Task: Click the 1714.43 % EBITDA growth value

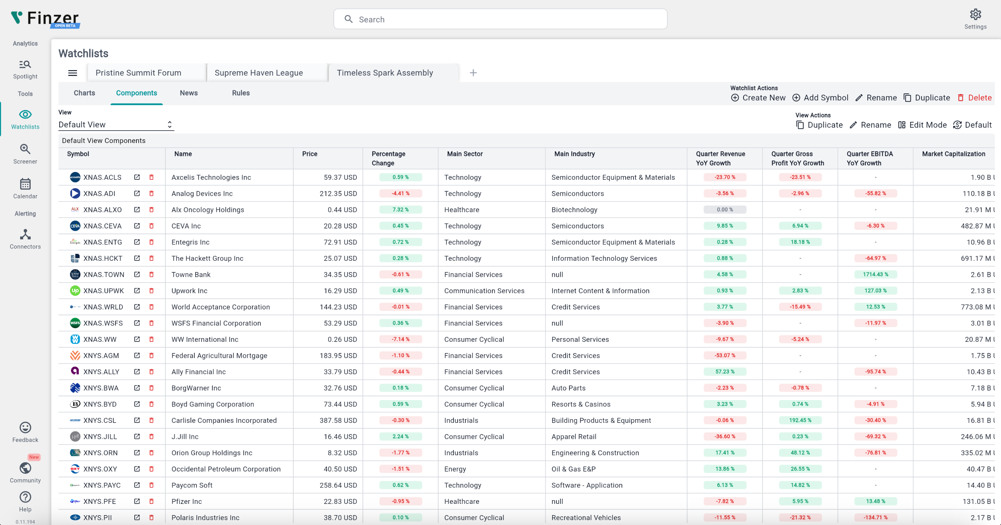Action: [876, 274]
